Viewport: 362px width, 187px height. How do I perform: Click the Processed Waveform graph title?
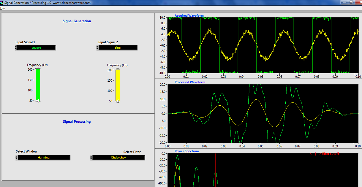190,82
